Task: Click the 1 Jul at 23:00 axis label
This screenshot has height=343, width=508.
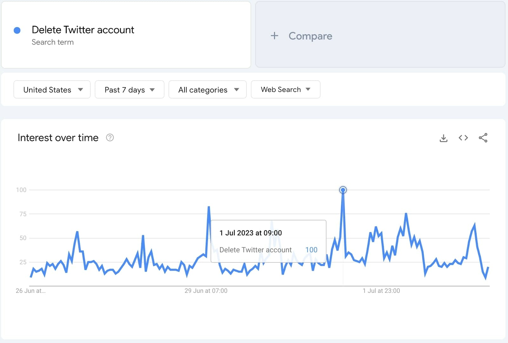Action: click(381, 291)
